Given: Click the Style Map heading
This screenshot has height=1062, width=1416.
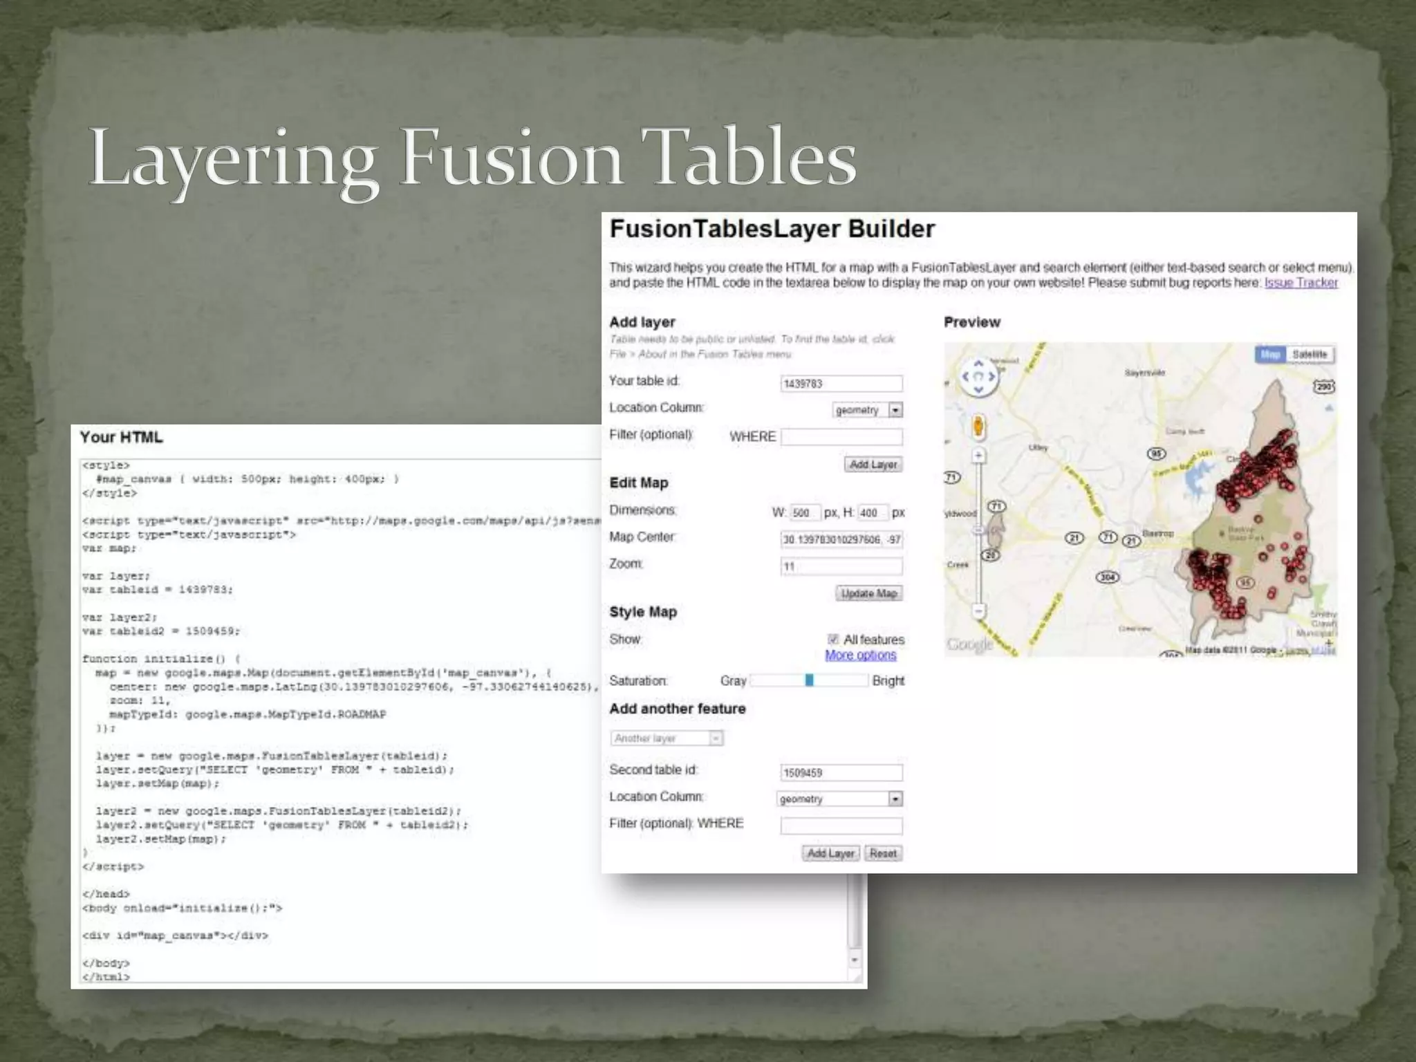Looking at the screenshot, I should click(x=643, y=612).
